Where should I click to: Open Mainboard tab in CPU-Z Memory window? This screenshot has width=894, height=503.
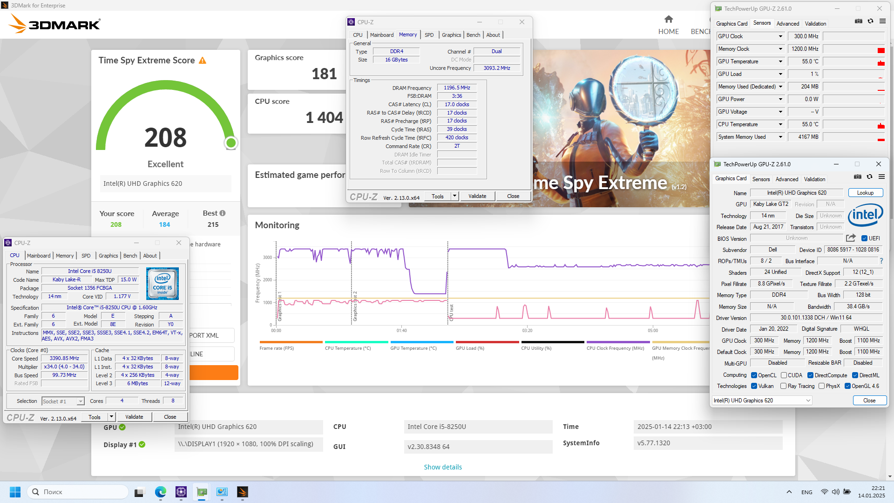pyautogui.click(x=381, y=35)
